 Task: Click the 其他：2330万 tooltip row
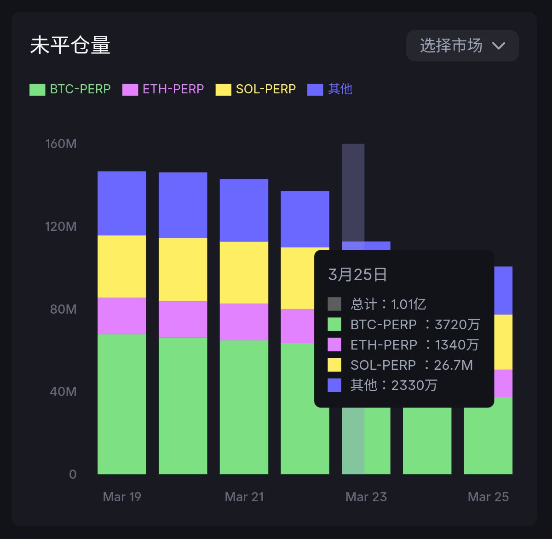(x=383, y=385)
